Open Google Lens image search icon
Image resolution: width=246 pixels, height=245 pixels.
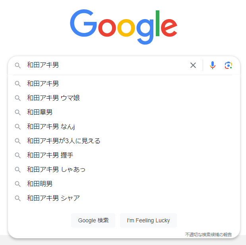pyautogui.click(x=228, y=65)
